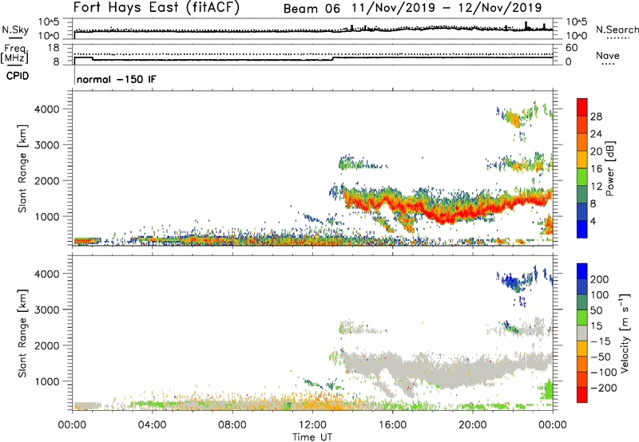Click the '4000' range tick in power panel
639x442 pixels.
[x=46, y=109]
